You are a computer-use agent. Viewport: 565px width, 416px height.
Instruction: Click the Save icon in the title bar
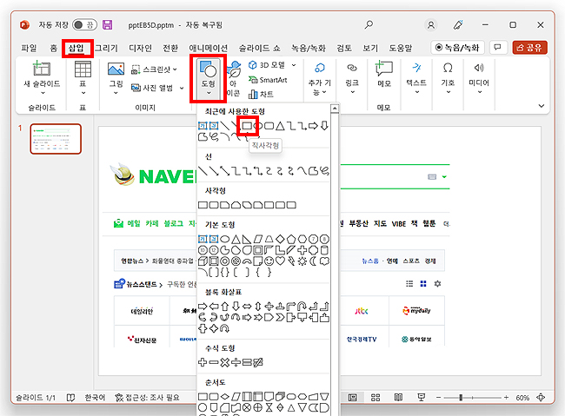tap(107, 25)
